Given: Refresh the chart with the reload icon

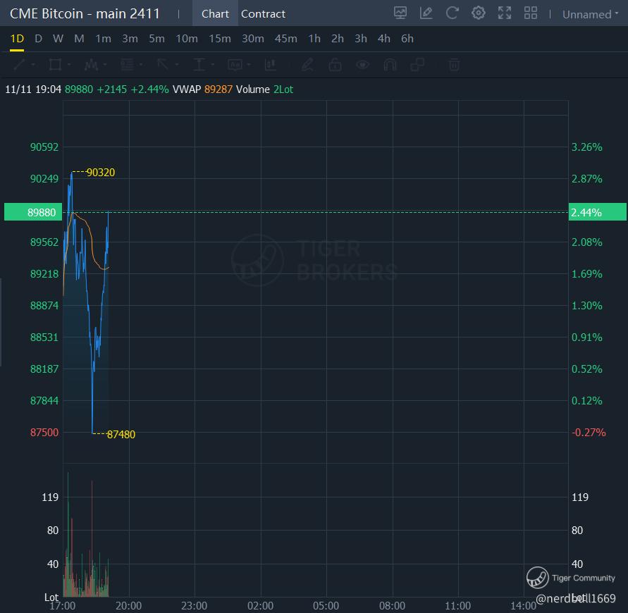Looking at the screenshot, I should click(452, 13).
